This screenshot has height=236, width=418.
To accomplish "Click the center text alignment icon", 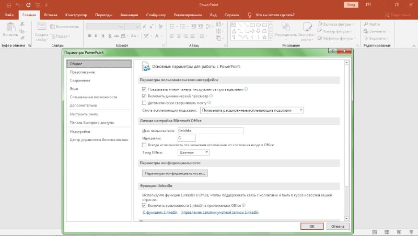I will pyautogui.click(x=179, y=36).
